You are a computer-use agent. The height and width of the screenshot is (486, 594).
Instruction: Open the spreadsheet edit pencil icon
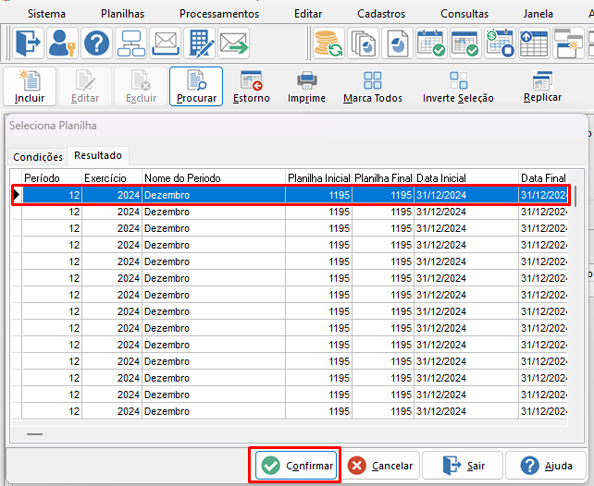click(200, 43)
